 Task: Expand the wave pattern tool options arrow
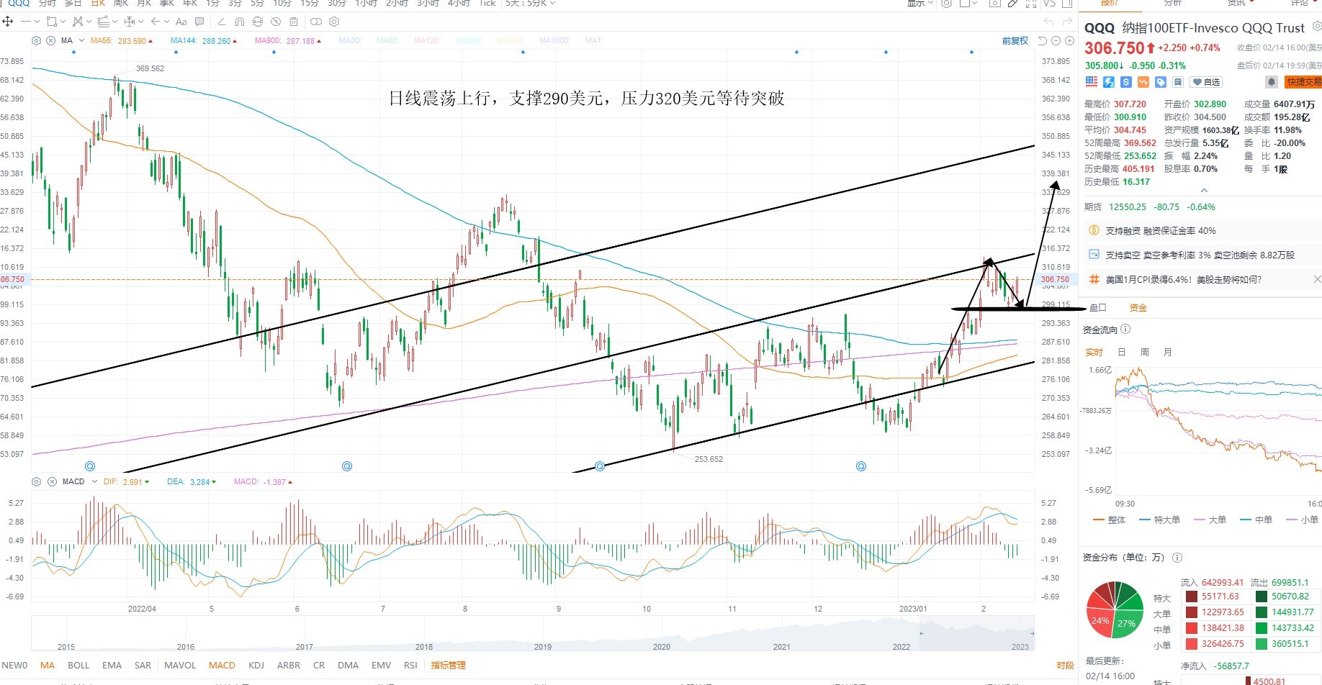pyautogui.click(x=89, y=22)
